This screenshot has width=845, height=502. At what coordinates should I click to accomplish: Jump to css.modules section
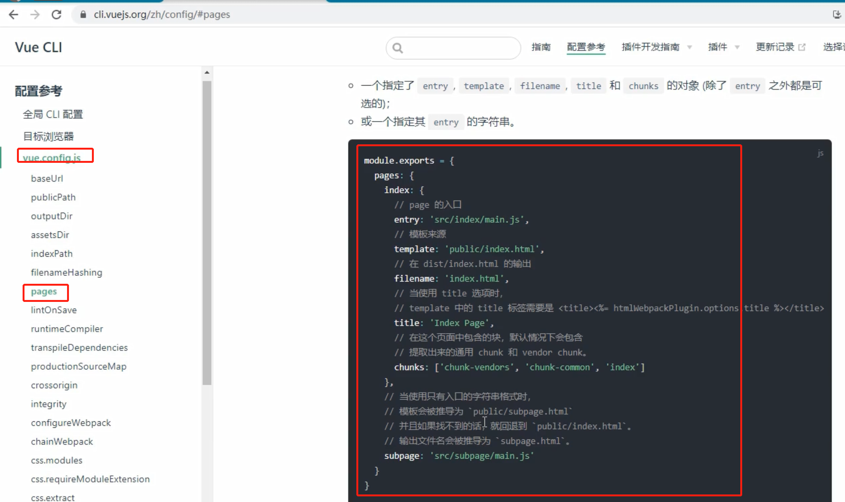[x=57, y=460]
